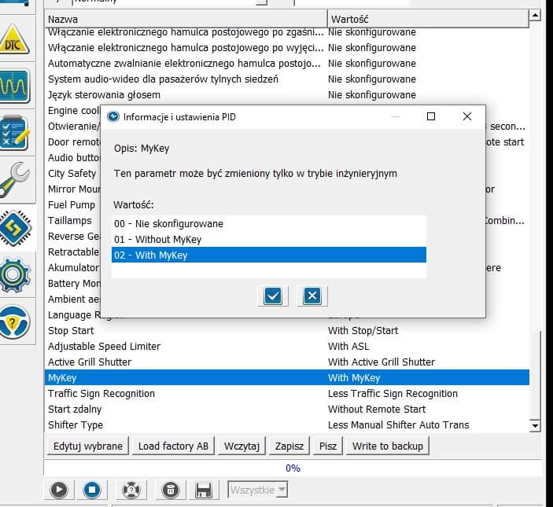Select the Fuel Pump row
Viewport: 553px width, 507px height.
(72, 204)
